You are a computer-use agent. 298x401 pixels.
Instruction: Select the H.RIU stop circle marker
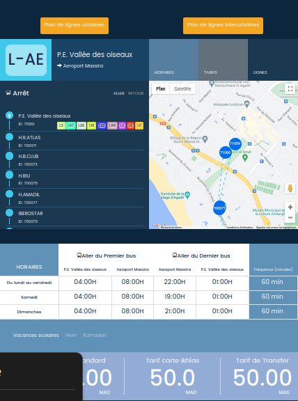pos(10,175)
